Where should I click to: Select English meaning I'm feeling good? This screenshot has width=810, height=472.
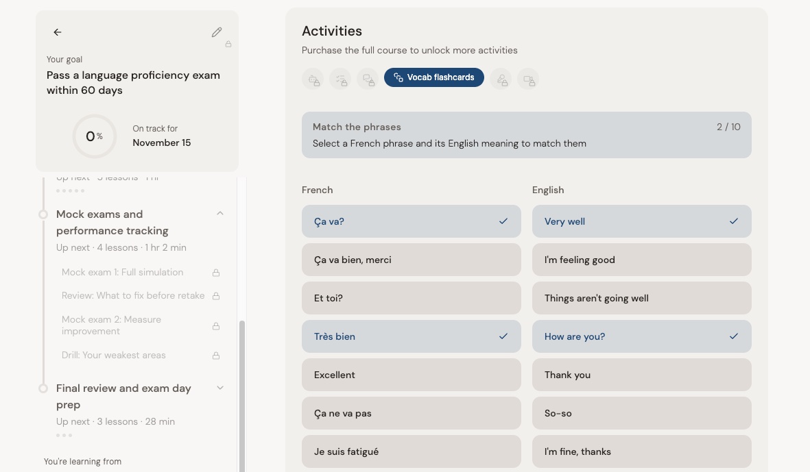[641, 260]
